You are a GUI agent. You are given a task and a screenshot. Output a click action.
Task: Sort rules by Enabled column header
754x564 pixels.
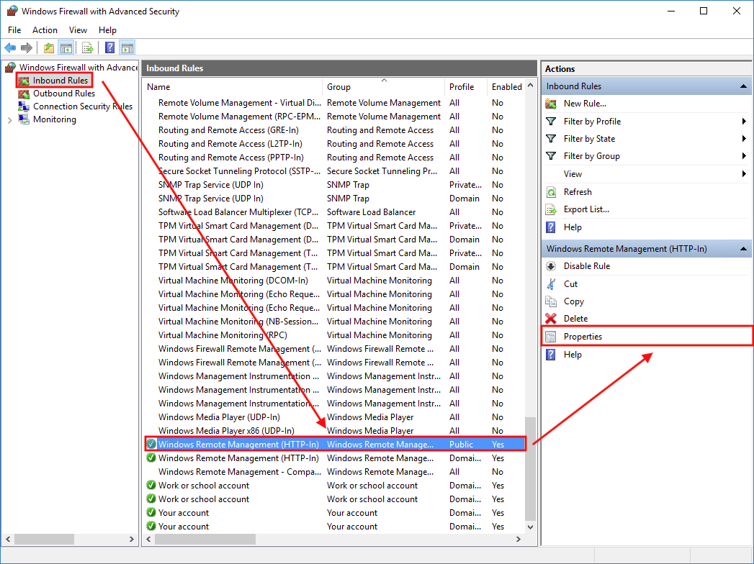[506, 87]
